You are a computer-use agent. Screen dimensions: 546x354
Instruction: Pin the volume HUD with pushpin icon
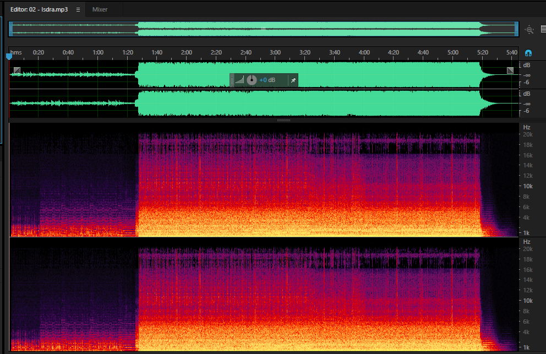coord(293,80)
